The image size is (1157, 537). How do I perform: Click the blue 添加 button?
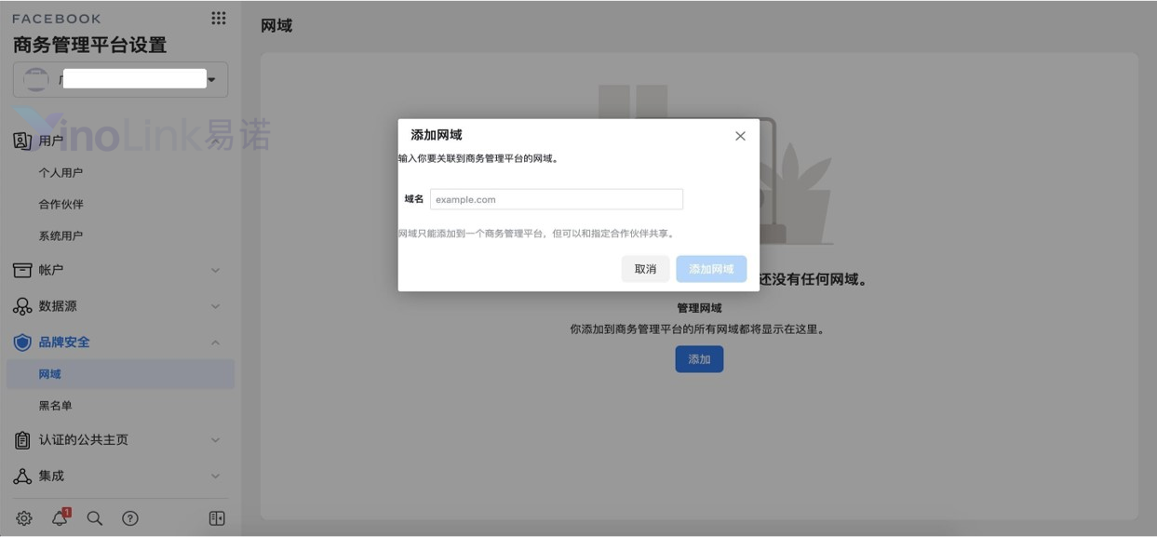[699, 359]
